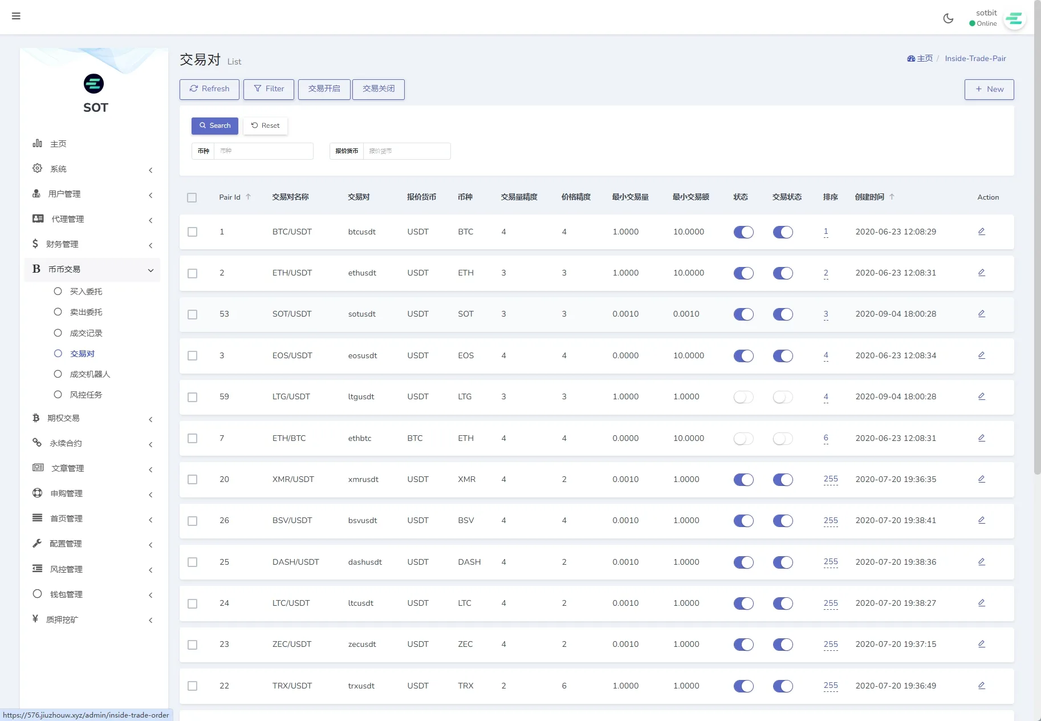Disable the 状态 toggle for ETH/USDT
Image resolution: width=1041 pixels, height=721 pixels.
click(x=743, y=273)
